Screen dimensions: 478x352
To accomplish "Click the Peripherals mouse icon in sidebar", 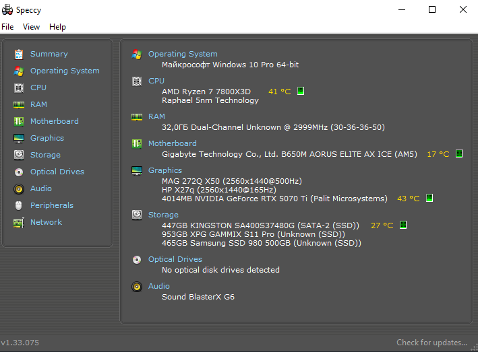I will click(19, 206).
